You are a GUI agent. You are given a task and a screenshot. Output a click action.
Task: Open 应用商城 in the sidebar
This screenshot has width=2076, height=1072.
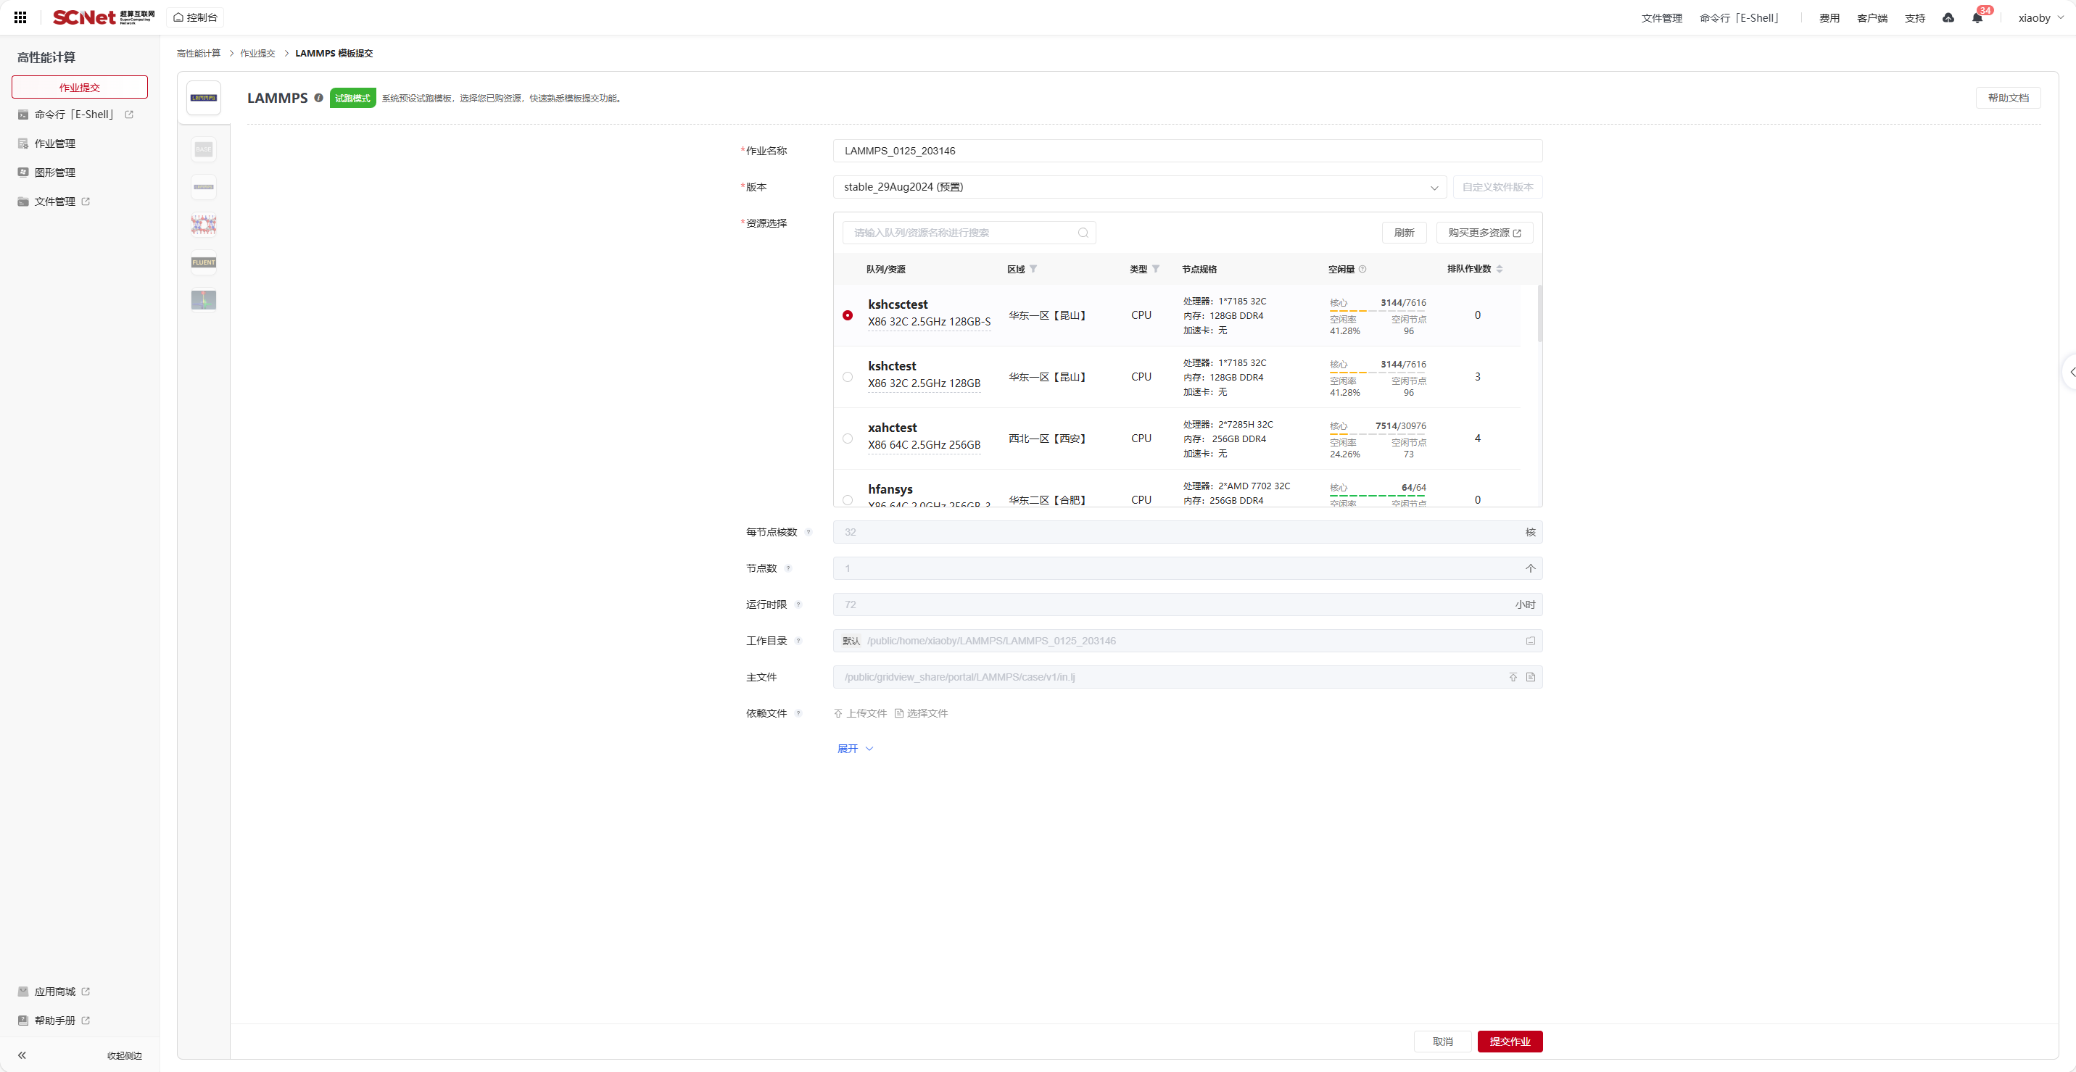tap(54, 992)
